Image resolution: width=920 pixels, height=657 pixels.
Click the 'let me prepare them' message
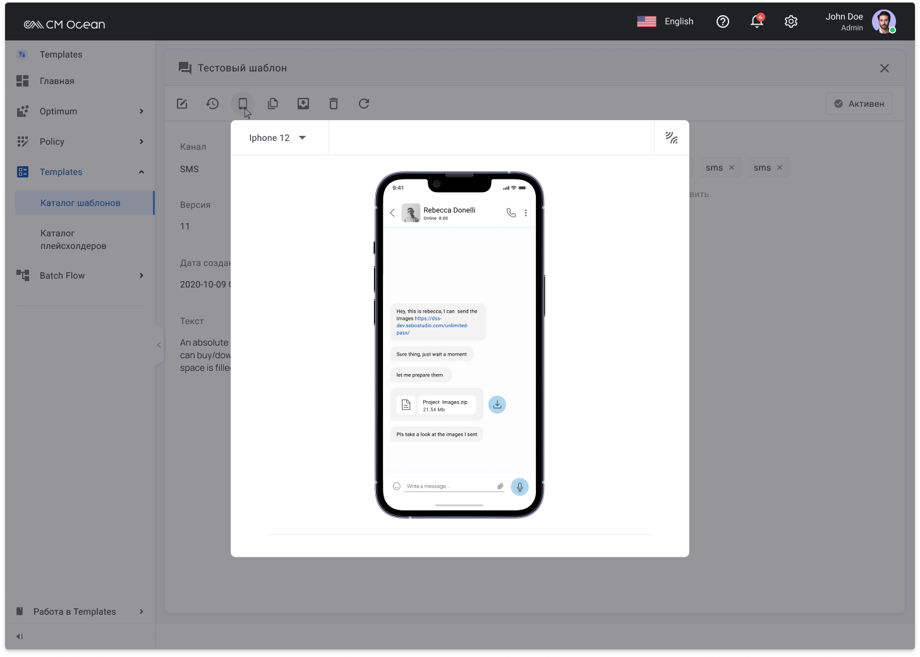420,375
